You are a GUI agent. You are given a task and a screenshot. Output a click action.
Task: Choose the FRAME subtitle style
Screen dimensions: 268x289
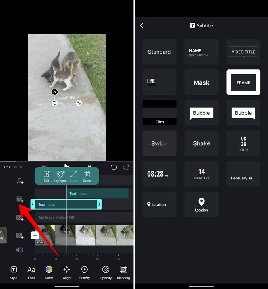pos(243,82)
